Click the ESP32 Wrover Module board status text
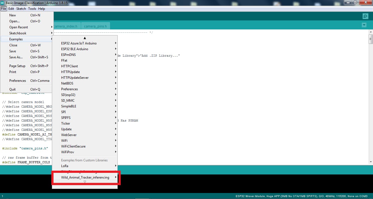Screen dimensions: 373x199 301,196
